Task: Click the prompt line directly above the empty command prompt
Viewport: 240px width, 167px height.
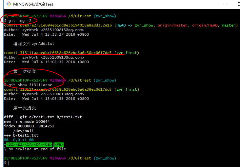Action: (60, 158)
